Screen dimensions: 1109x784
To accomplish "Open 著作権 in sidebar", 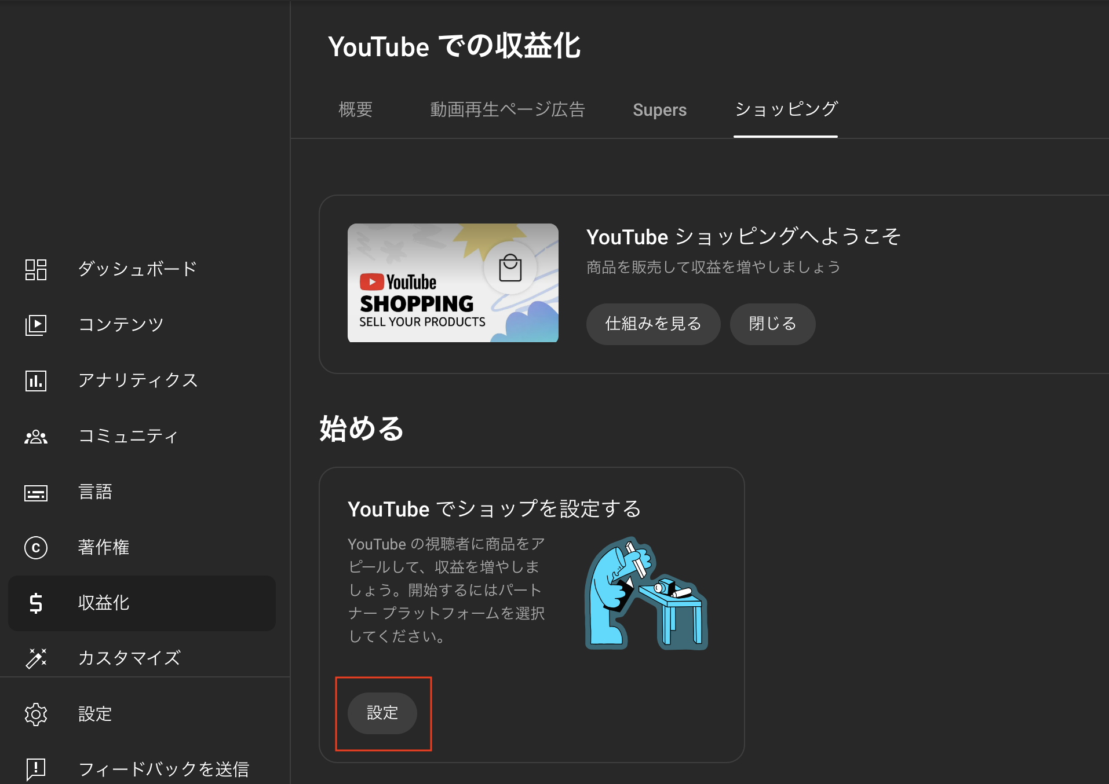I will click(104, 547).
